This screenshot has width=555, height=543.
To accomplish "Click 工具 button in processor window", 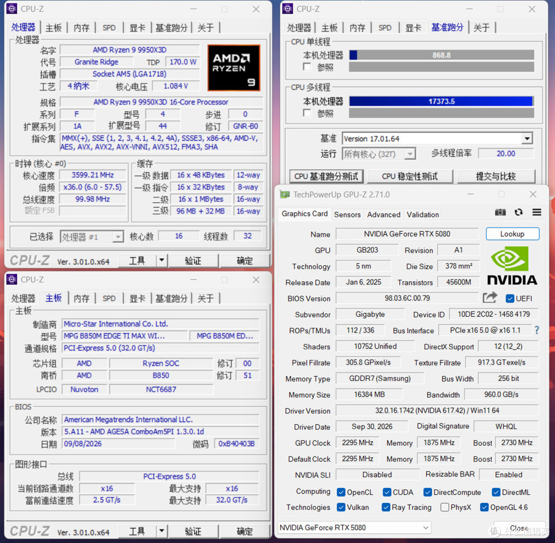I will pyautogui.click(x=137, y=261).
